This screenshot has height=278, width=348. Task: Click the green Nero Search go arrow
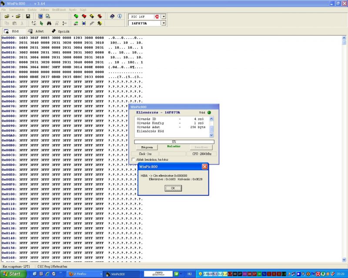click(x=176, y=274)
